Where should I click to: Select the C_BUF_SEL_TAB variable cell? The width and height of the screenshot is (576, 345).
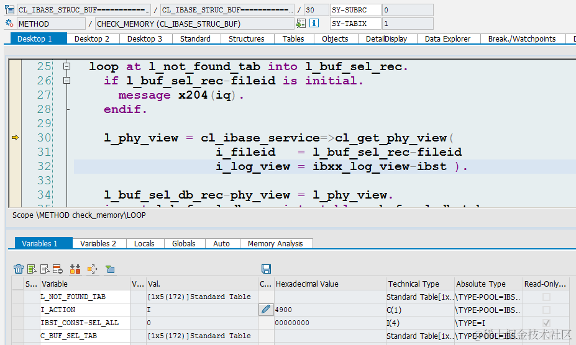(x=85, y=336)
